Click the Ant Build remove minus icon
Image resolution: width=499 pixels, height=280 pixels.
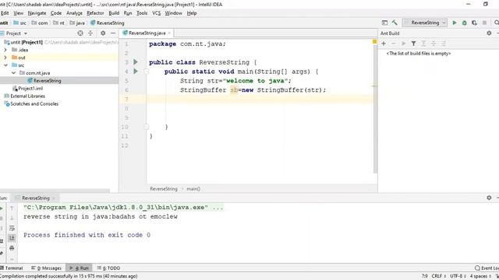coord(393,44)
